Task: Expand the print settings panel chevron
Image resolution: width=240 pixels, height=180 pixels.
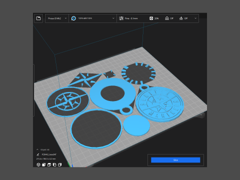Action: coord(195,18)
